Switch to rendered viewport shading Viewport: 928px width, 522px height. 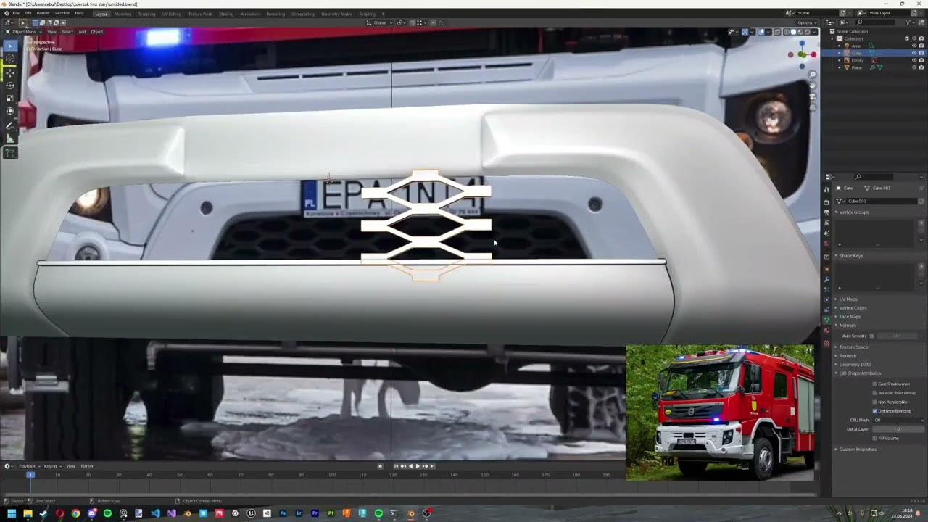tap(806, 32)
